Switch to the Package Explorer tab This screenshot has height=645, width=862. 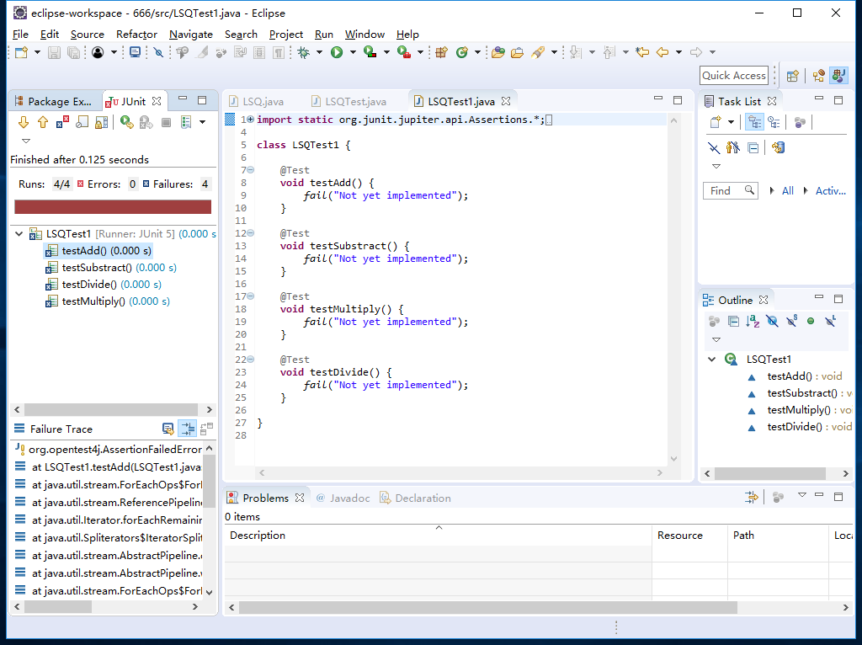53,102
